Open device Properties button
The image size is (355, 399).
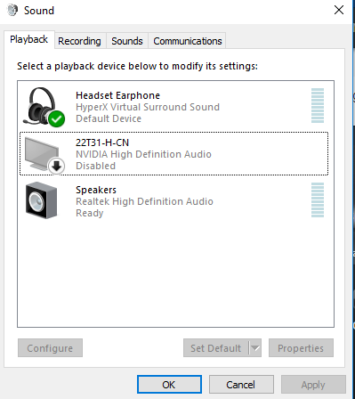click(301, 348)
